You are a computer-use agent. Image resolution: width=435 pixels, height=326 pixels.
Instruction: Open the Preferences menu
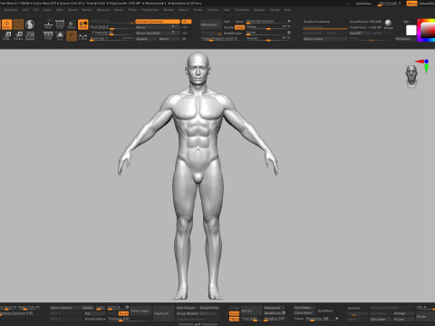pos(150,10)
